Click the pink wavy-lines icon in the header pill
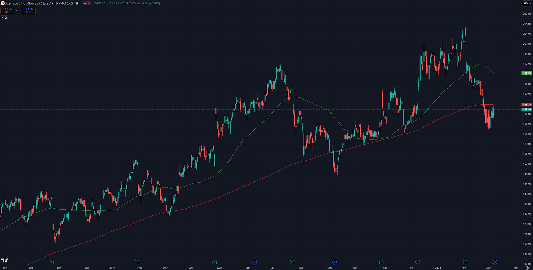This screenshot has height=270, width=533. tap(89, 3)
